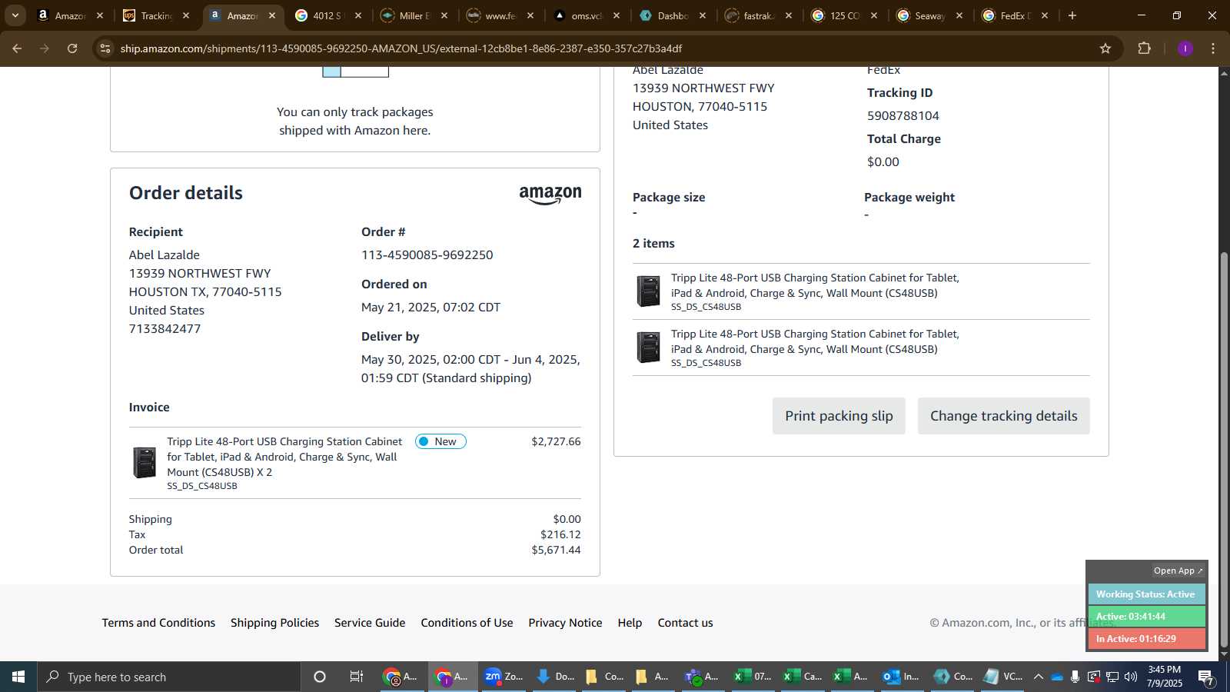Open microphone icon in system tray

(1075, 677)
